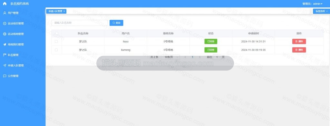The image size is (330, 126).
Task: Delete the liumeng application row
Action: [x=299, y=50]
